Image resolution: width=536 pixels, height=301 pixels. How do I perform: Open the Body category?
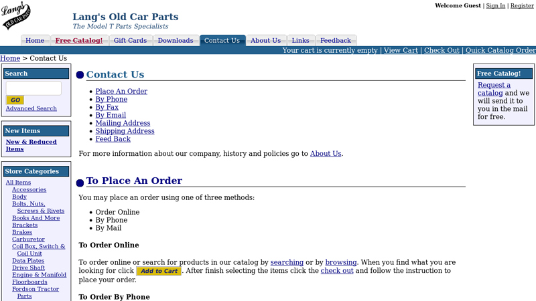(19, 197)
